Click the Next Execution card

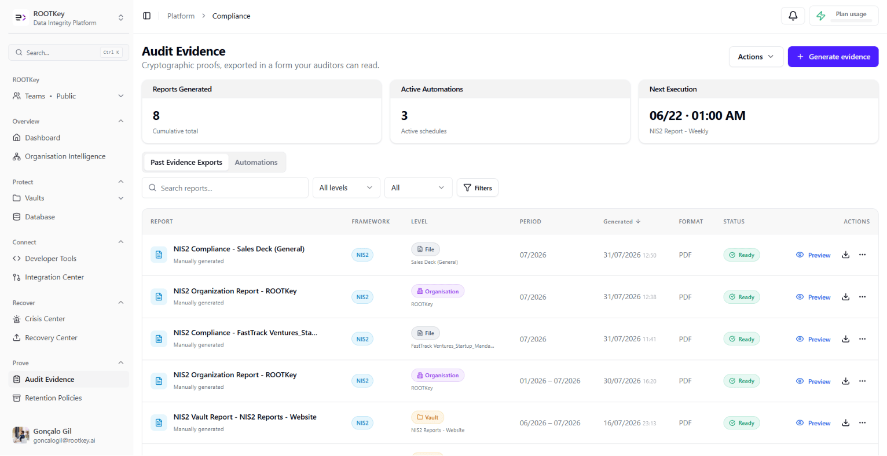tap(758, 112)
